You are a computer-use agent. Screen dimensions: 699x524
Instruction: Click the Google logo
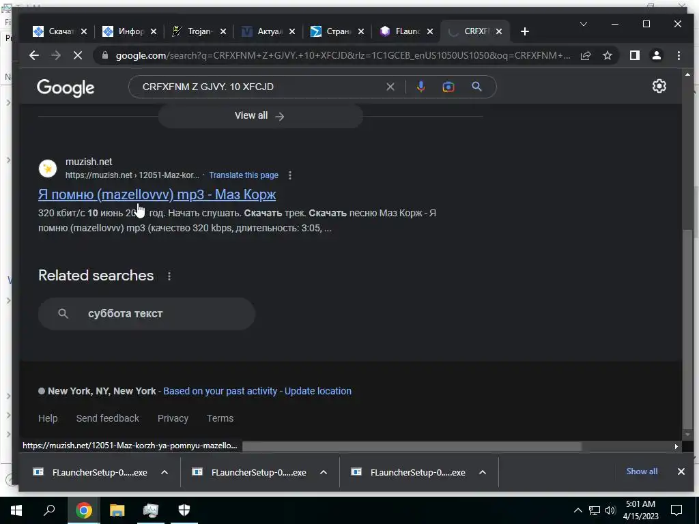pyautogui.click(x=66, y=88)
